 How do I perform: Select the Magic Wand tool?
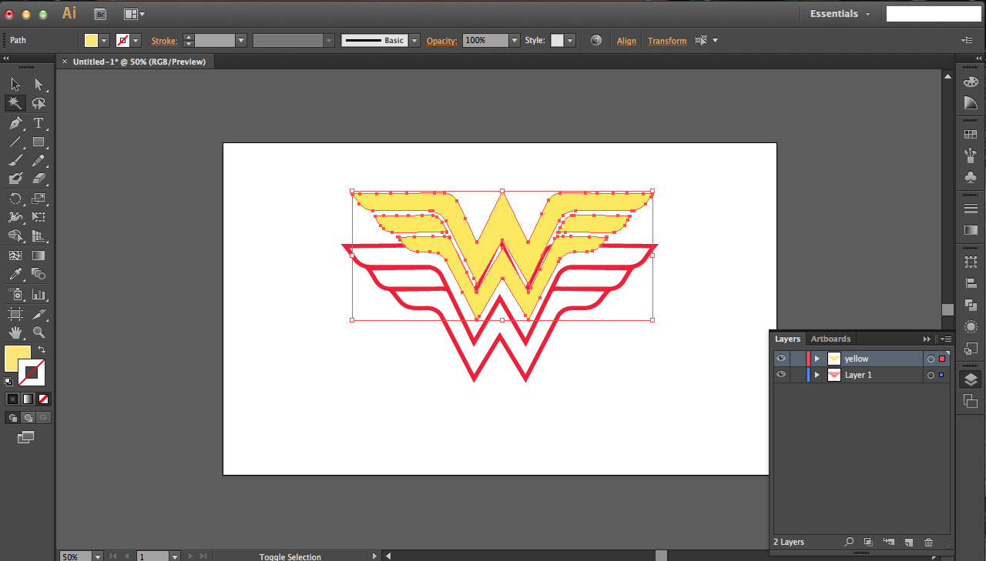click(15, 103)
